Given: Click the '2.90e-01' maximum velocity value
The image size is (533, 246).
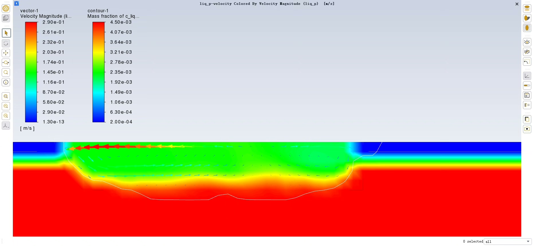Looking at the screenshot, I should [54, 22].
